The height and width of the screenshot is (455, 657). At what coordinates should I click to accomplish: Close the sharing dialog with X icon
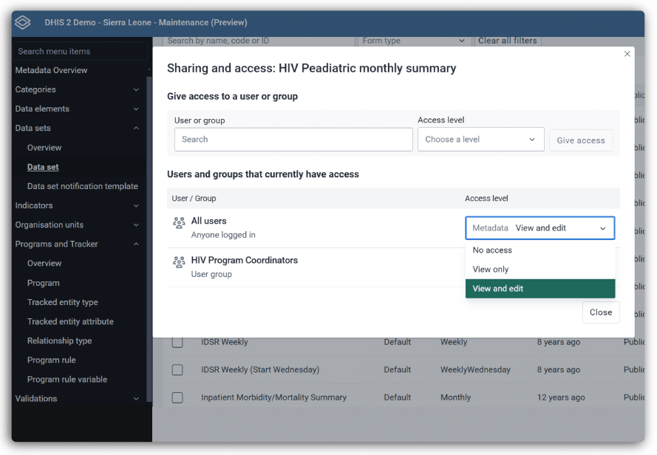[x=627, y=54]
